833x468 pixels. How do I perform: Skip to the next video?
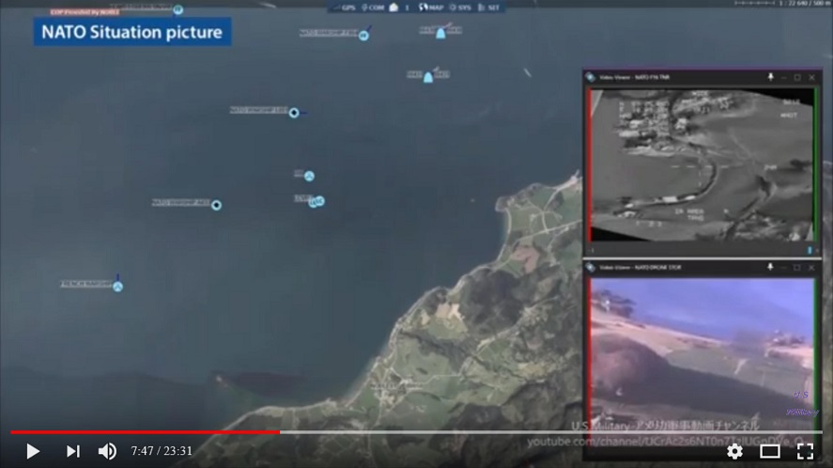click(x=72, y=451)
